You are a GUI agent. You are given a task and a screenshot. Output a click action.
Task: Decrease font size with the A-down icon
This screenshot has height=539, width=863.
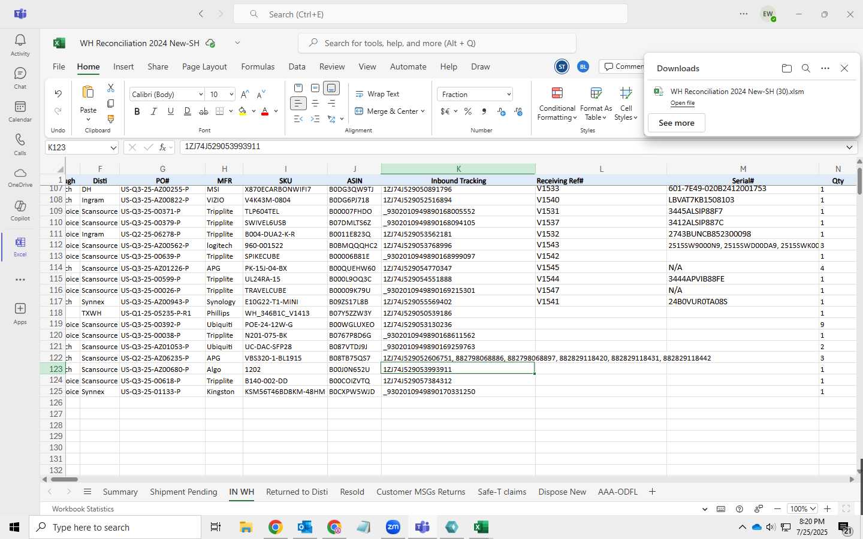pyautogui.click(x=261, y=94)
